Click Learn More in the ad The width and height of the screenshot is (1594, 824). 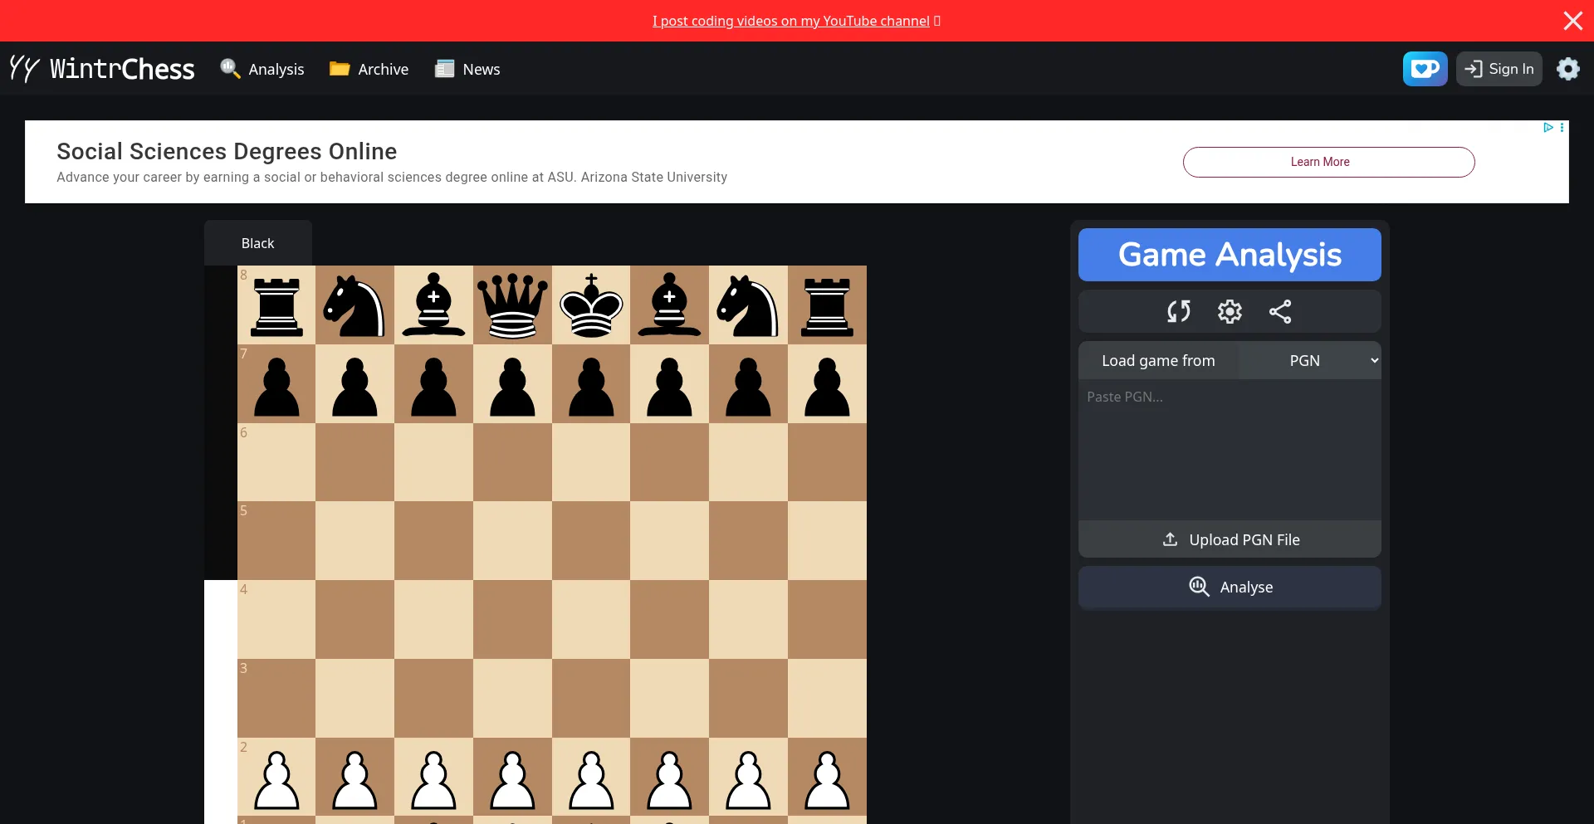pyautogui.click(x=1328, y=162)
